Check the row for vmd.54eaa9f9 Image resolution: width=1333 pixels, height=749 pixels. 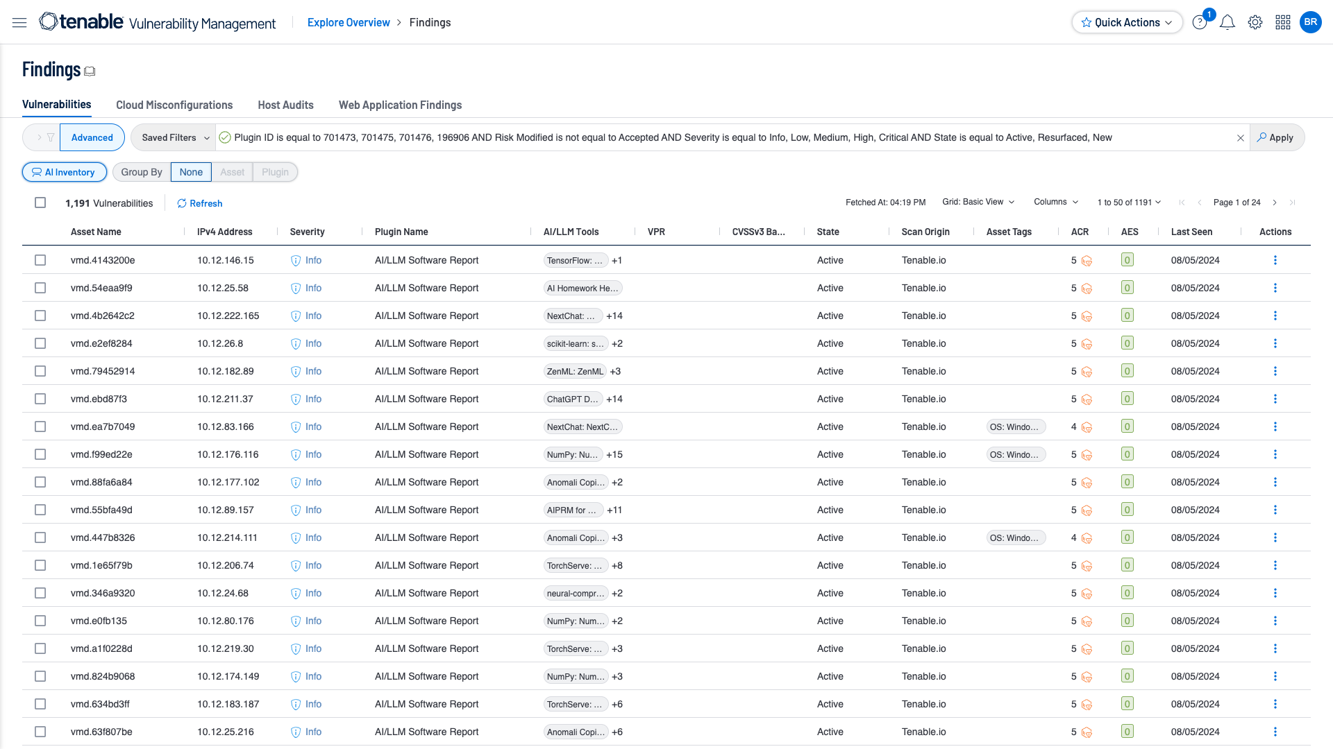[x=40, y=288]
